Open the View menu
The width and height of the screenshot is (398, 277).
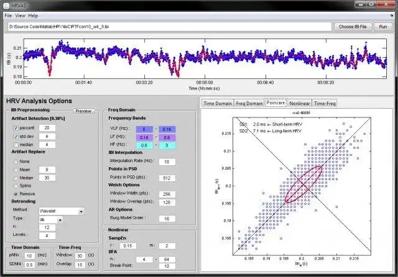pyautogui.click(x=20, y=16)
